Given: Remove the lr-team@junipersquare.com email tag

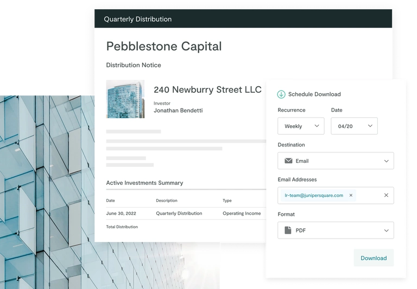Looking at the screenshot, I should coord(351,195).
